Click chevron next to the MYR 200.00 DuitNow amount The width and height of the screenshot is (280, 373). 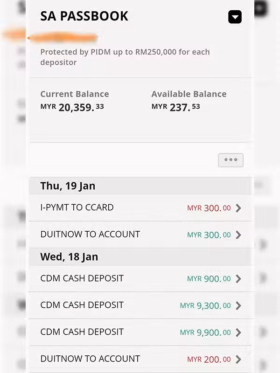click(x=238, y=359)
